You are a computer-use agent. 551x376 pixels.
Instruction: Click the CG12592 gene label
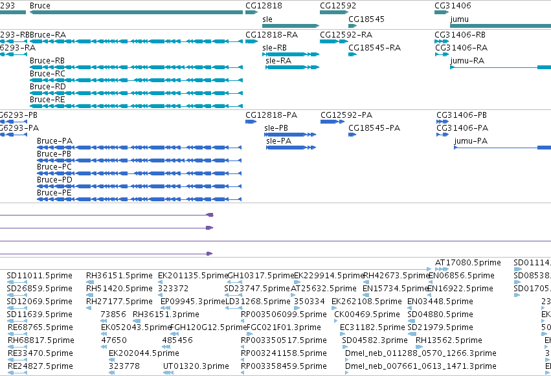(338, 6)
